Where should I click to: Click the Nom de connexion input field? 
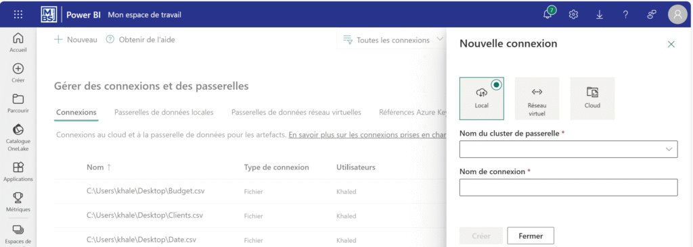[x=568, y=188]
